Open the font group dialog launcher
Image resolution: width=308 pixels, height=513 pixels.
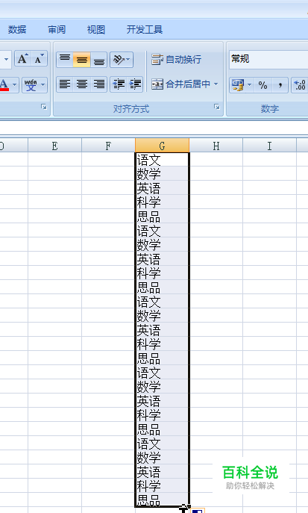point(44,107)
